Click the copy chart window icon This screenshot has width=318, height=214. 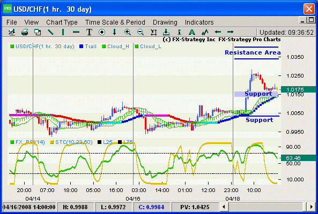[38, 32]
